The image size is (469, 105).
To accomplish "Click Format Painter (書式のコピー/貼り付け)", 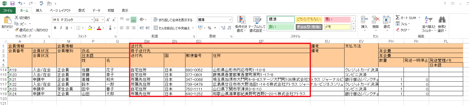I will pyautogui.click(x=31, y=30).
